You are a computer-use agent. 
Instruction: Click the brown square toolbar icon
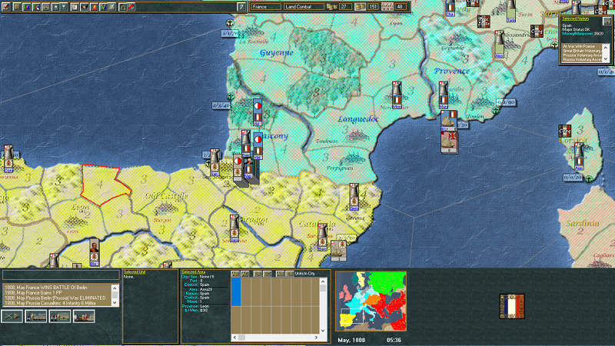pos(17,7)
